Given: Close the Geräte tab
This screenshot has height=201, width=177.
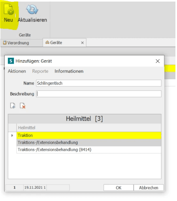Looking at the screenshot, I should click(x=83, y=43).
